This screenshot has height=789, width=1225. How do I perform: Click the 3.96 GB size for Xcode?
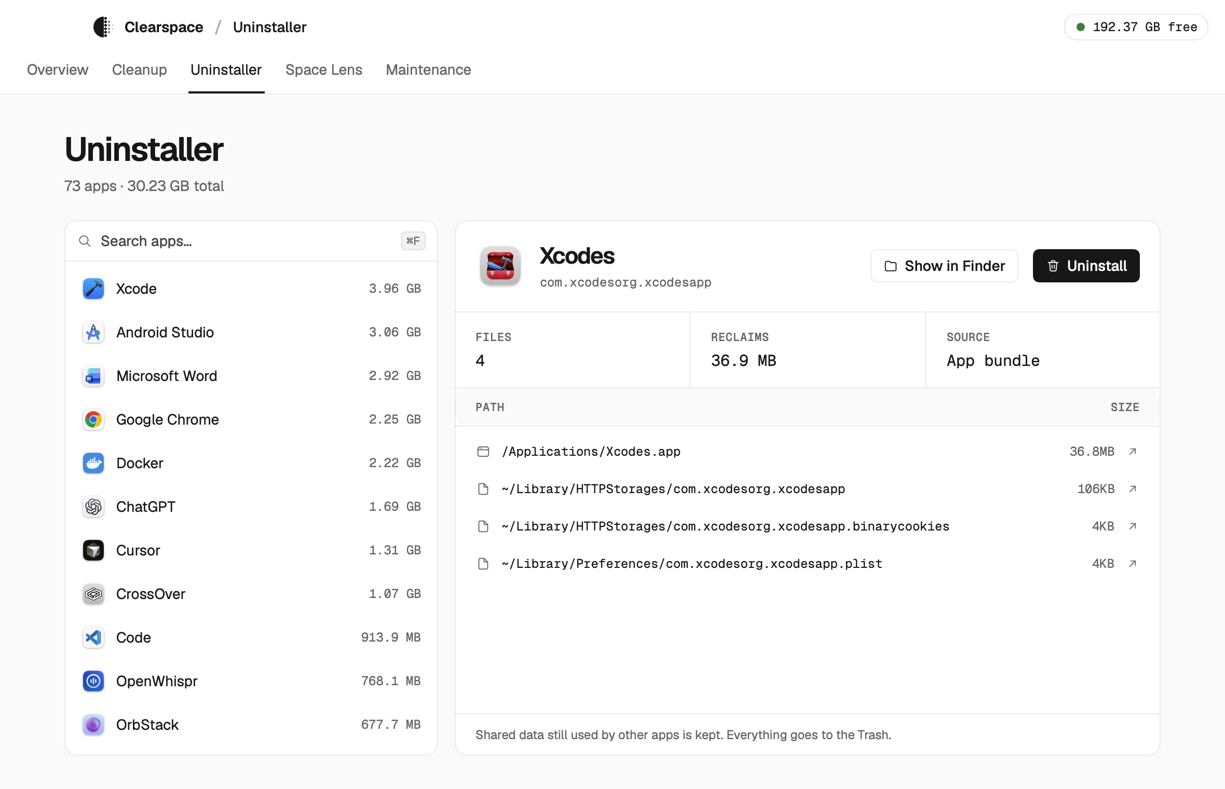[394, 289]
